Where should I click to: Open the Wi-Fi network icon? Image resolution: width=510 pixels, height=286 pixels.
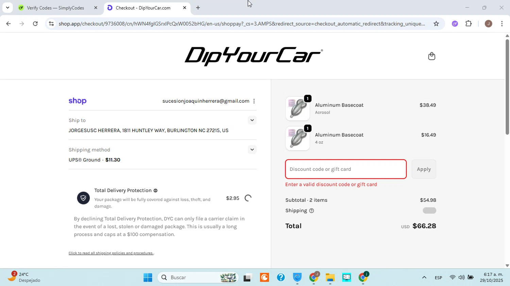452,278
